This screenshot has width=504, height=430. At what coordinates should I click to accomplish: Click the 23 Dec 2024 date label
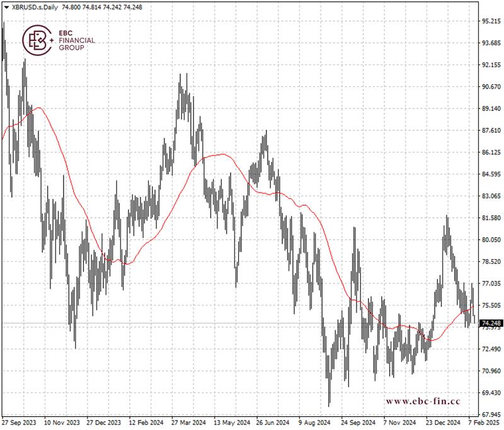point(442,424)
